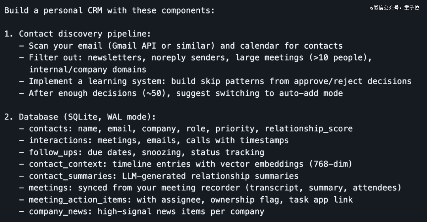Click the 'interactions:' table entry line
This screenshot has width=427, height=222.
[159, 140]
